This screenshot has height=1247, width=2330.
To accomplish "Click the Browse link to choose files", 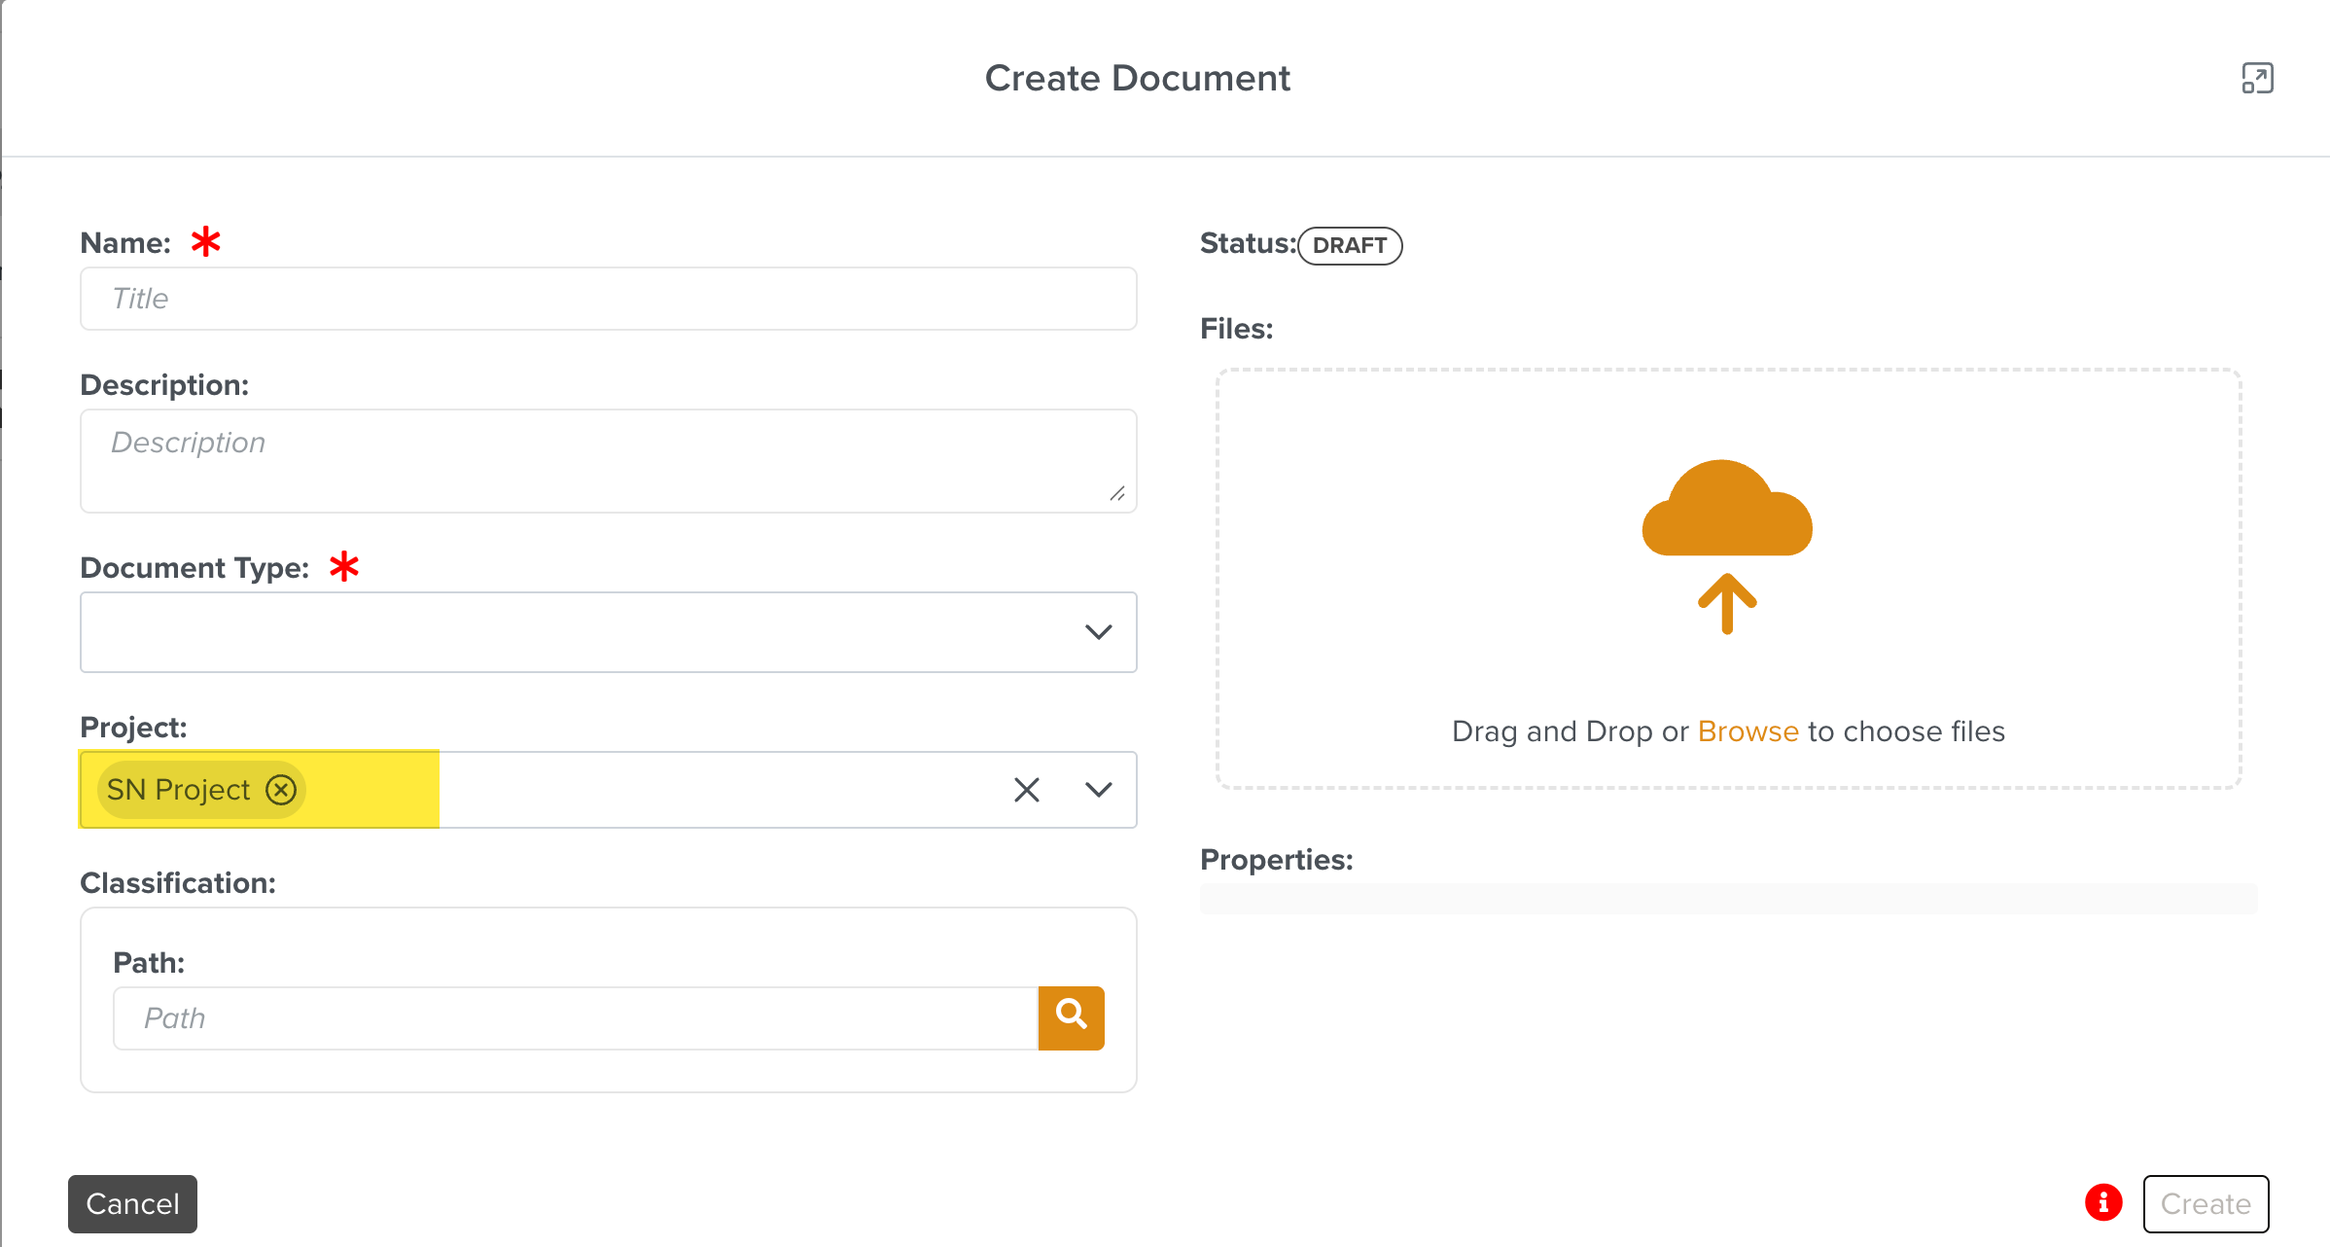I will pos(1747,731).
